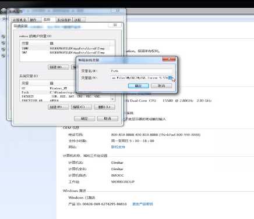
Task: Click support hours value 9:00–18:00
Action: tap(132, 141)
